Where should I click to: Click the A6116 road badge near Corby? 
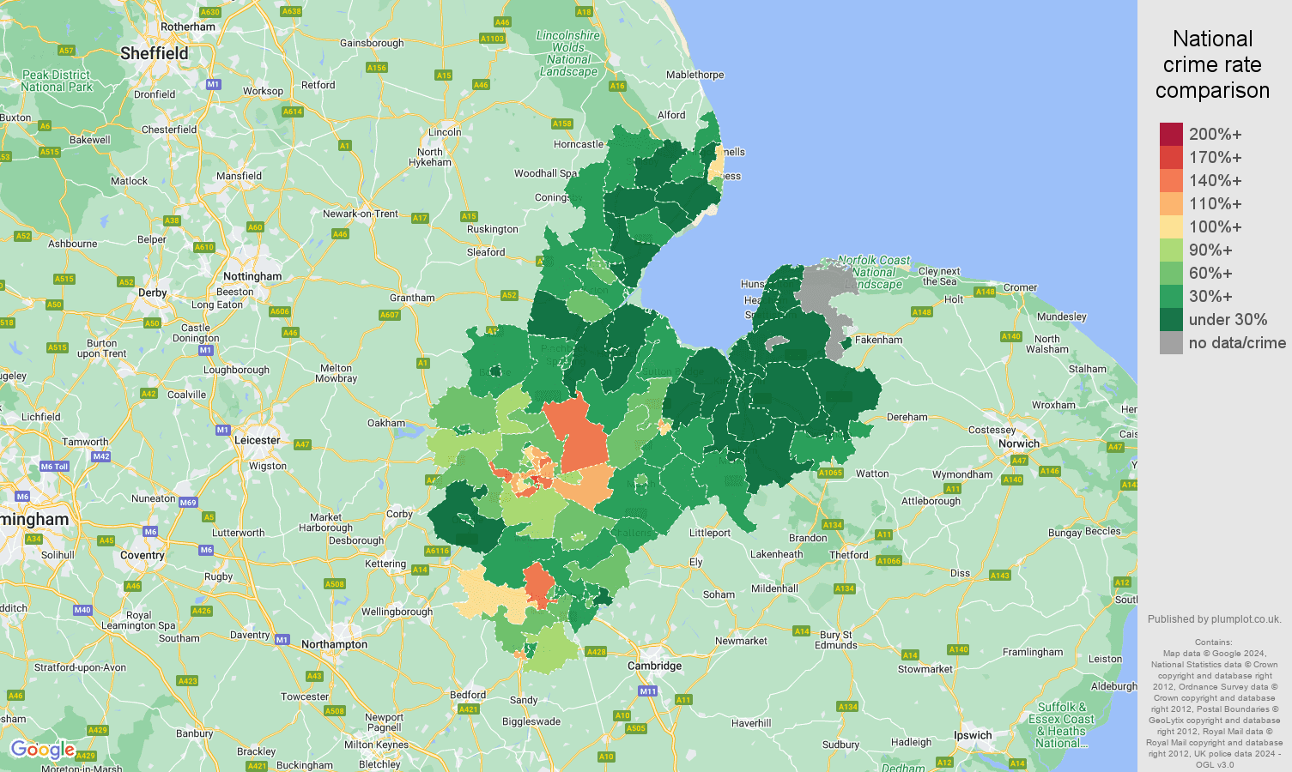pyautogui.click(x=437, y=551)
